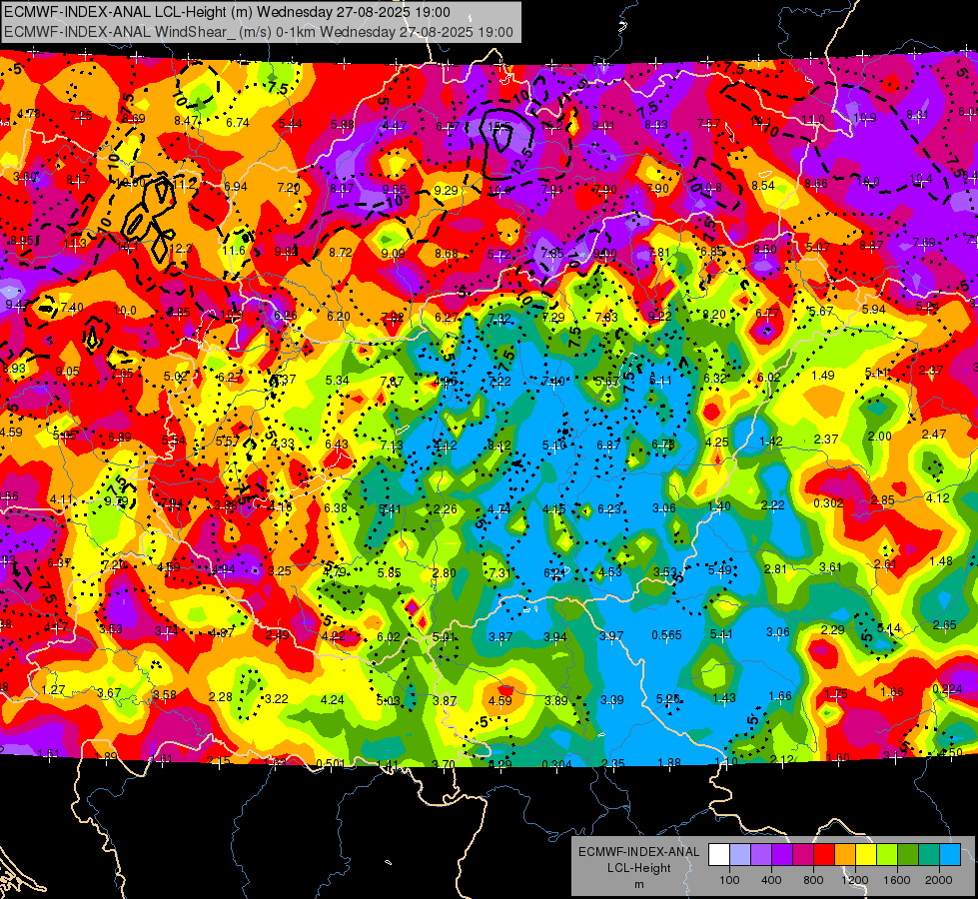
Task: Click the 9.22 grid value on the map
Action: tap(659, 317)
